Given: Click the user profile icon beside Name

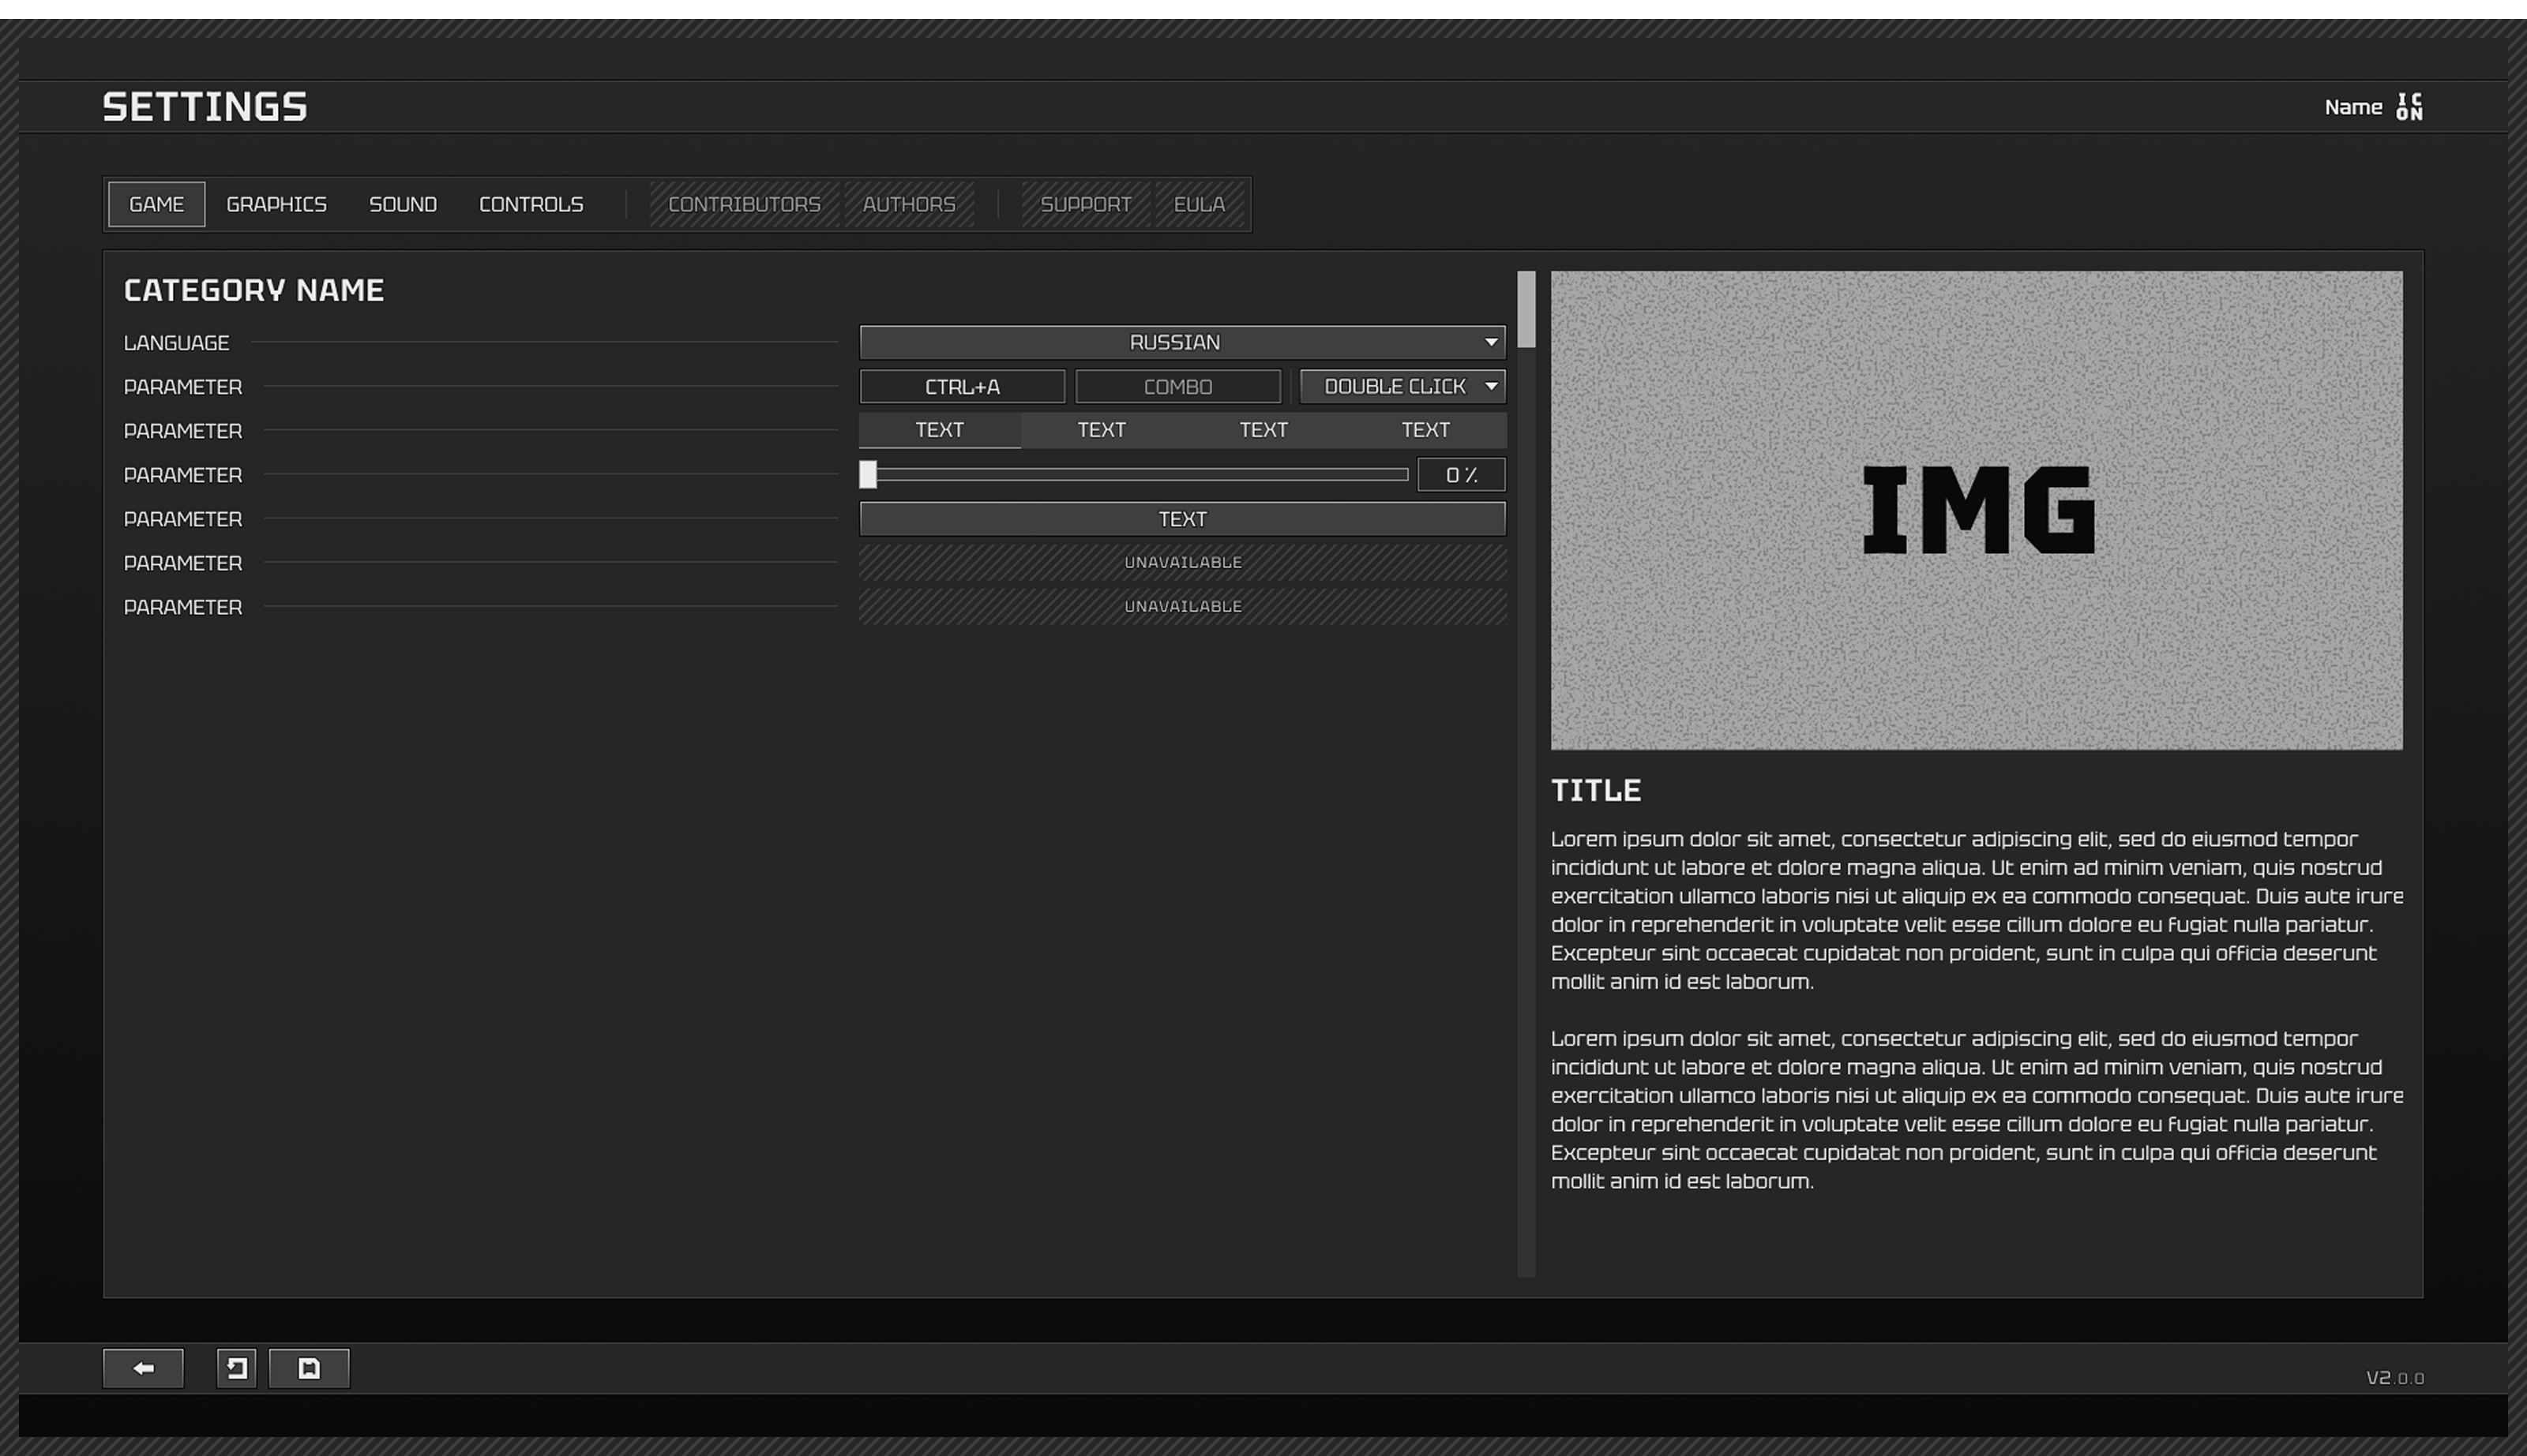Looking at the screenshot, I should pyautogui.click(x=2409, y=107).
